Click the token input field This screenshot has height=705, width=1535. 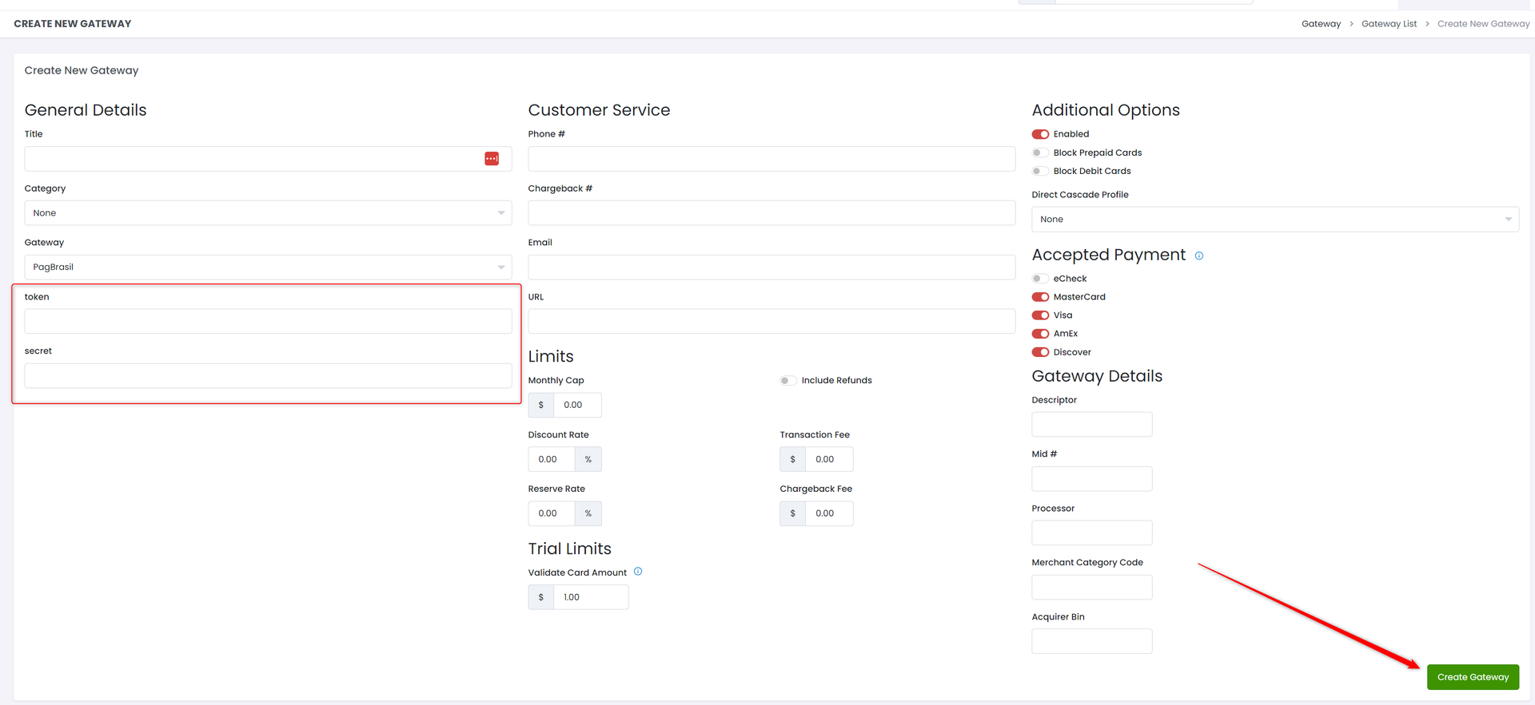[x=268, y=322]
